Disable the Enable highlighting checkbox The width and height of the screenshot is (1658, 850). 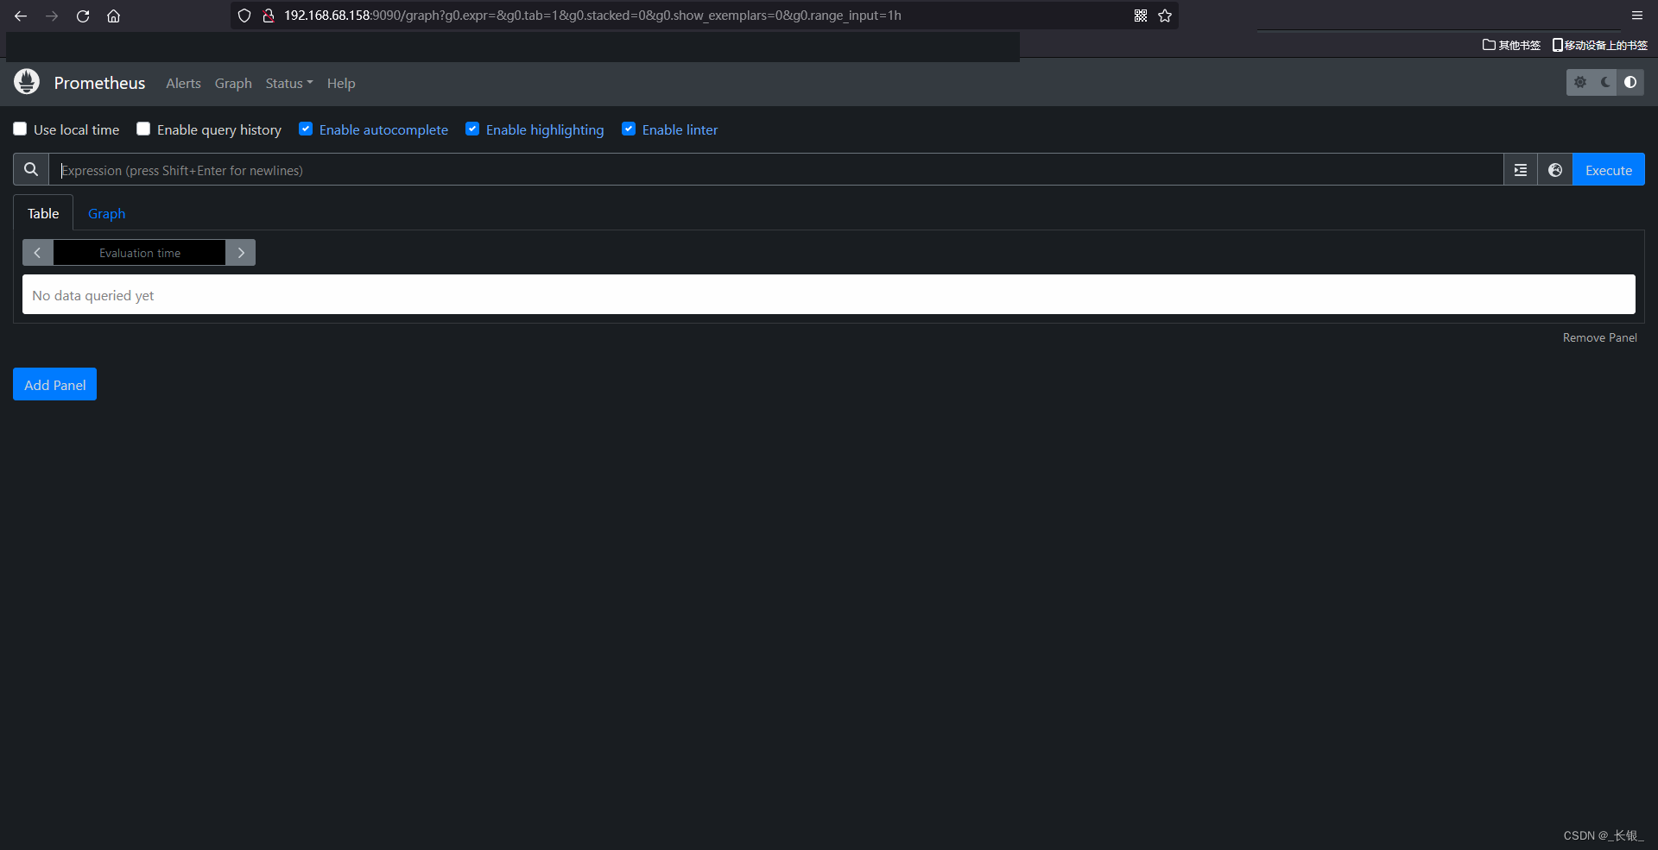[x=472, y=129]
